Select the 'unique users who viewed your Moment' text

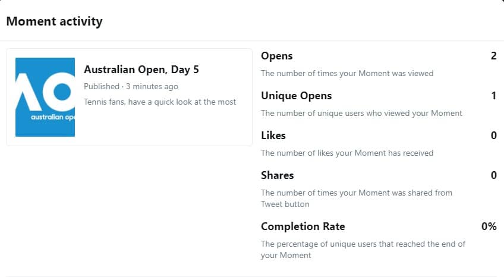(361, 113)
